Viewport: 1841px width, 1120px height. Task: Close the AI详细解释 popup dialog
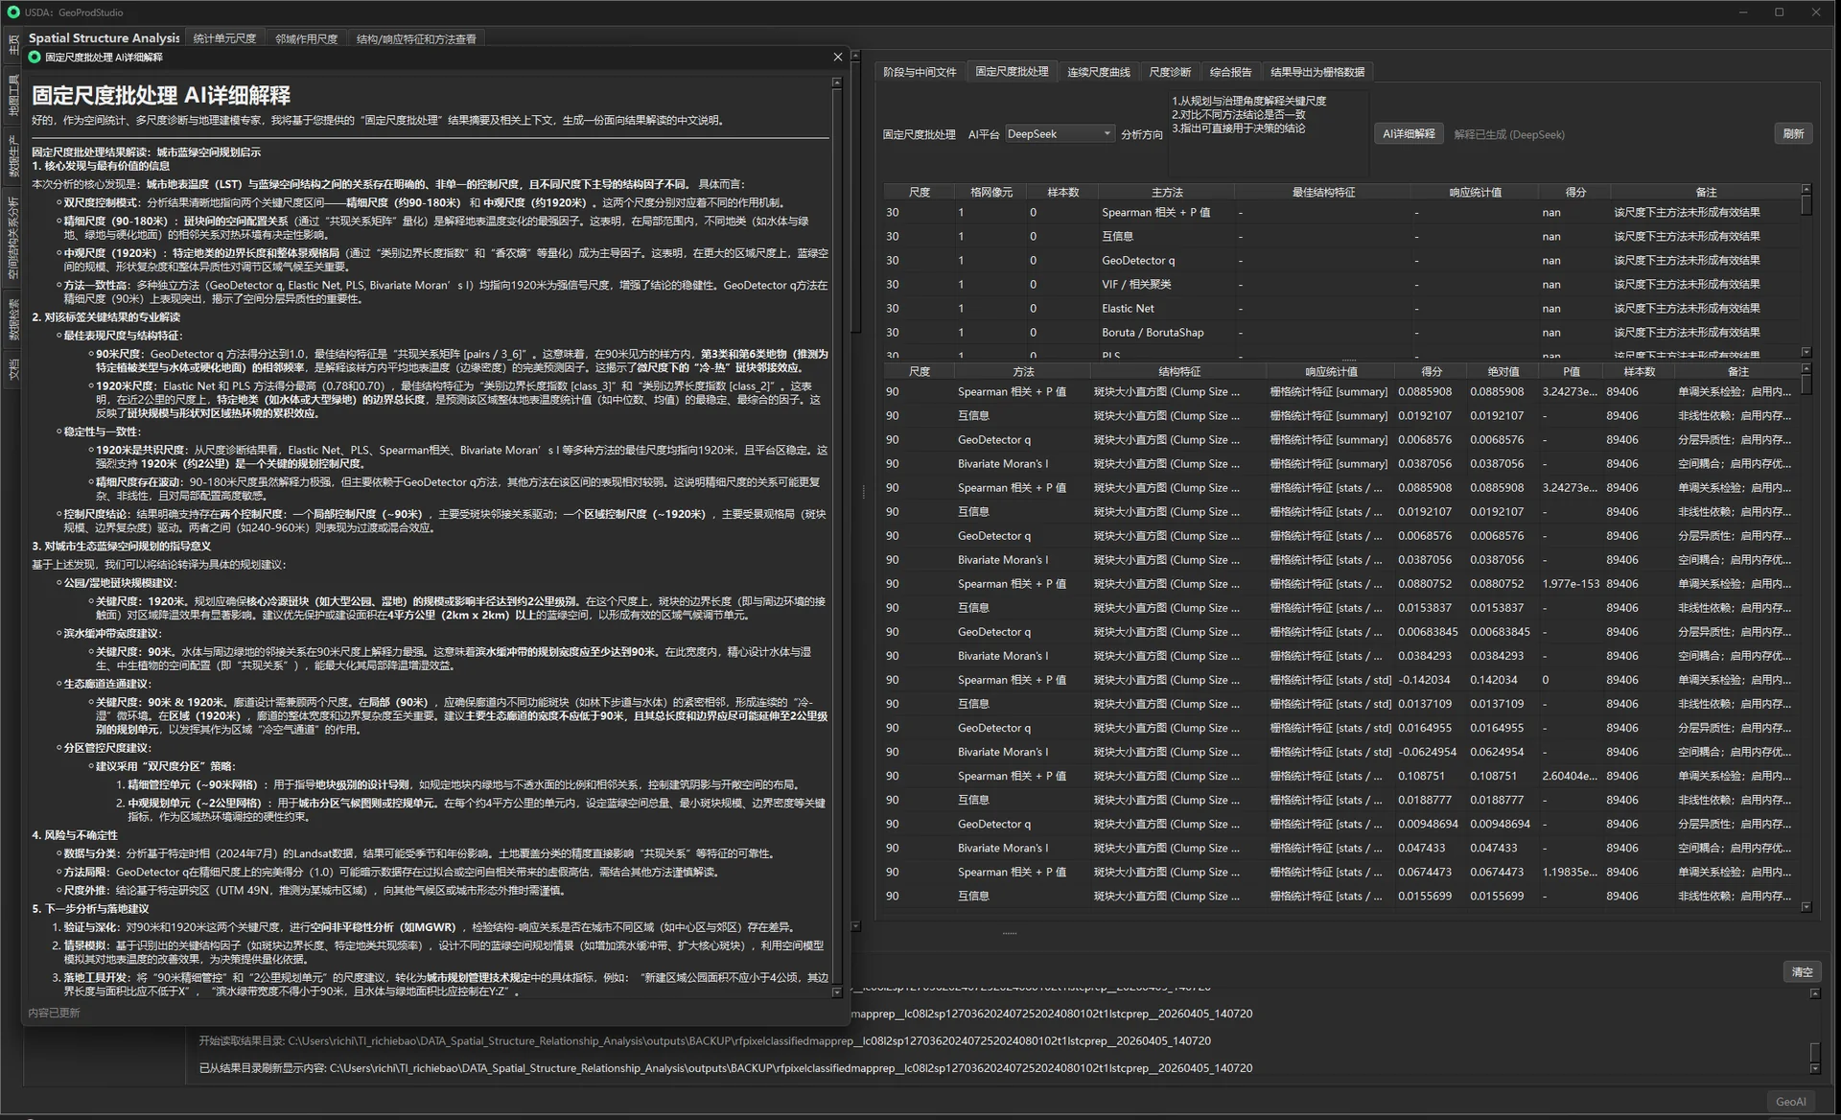(837, 58)
